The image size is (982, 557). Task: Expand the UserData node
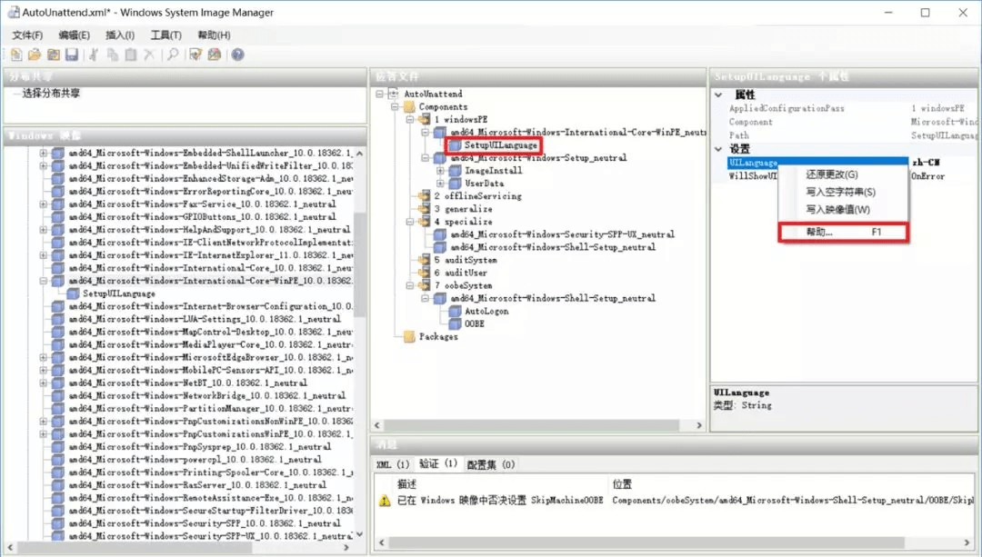pos(441,184)
